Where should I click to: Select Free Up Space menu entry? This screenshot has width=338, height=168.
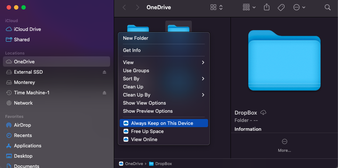pyautogui.click(x=147, y=131)
